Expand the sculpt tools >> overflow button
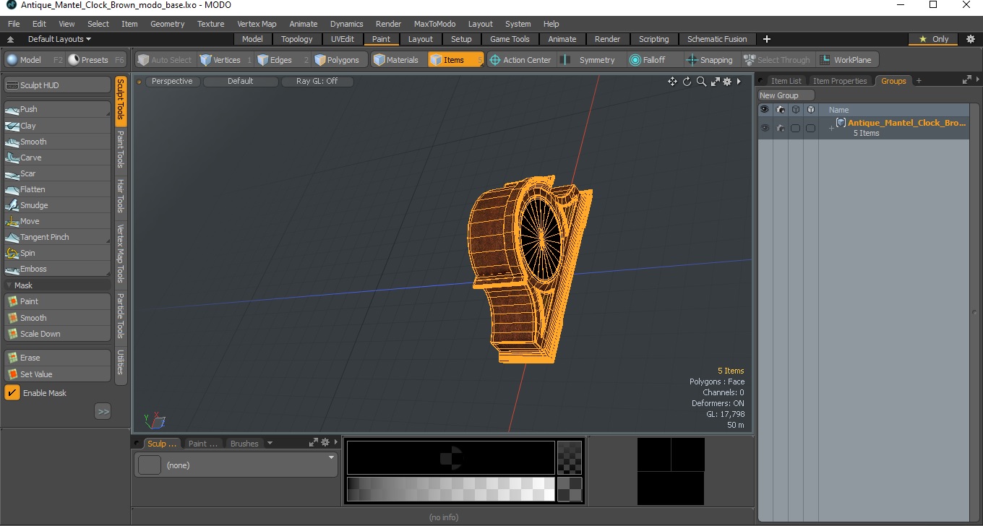 tap(103, 411)
